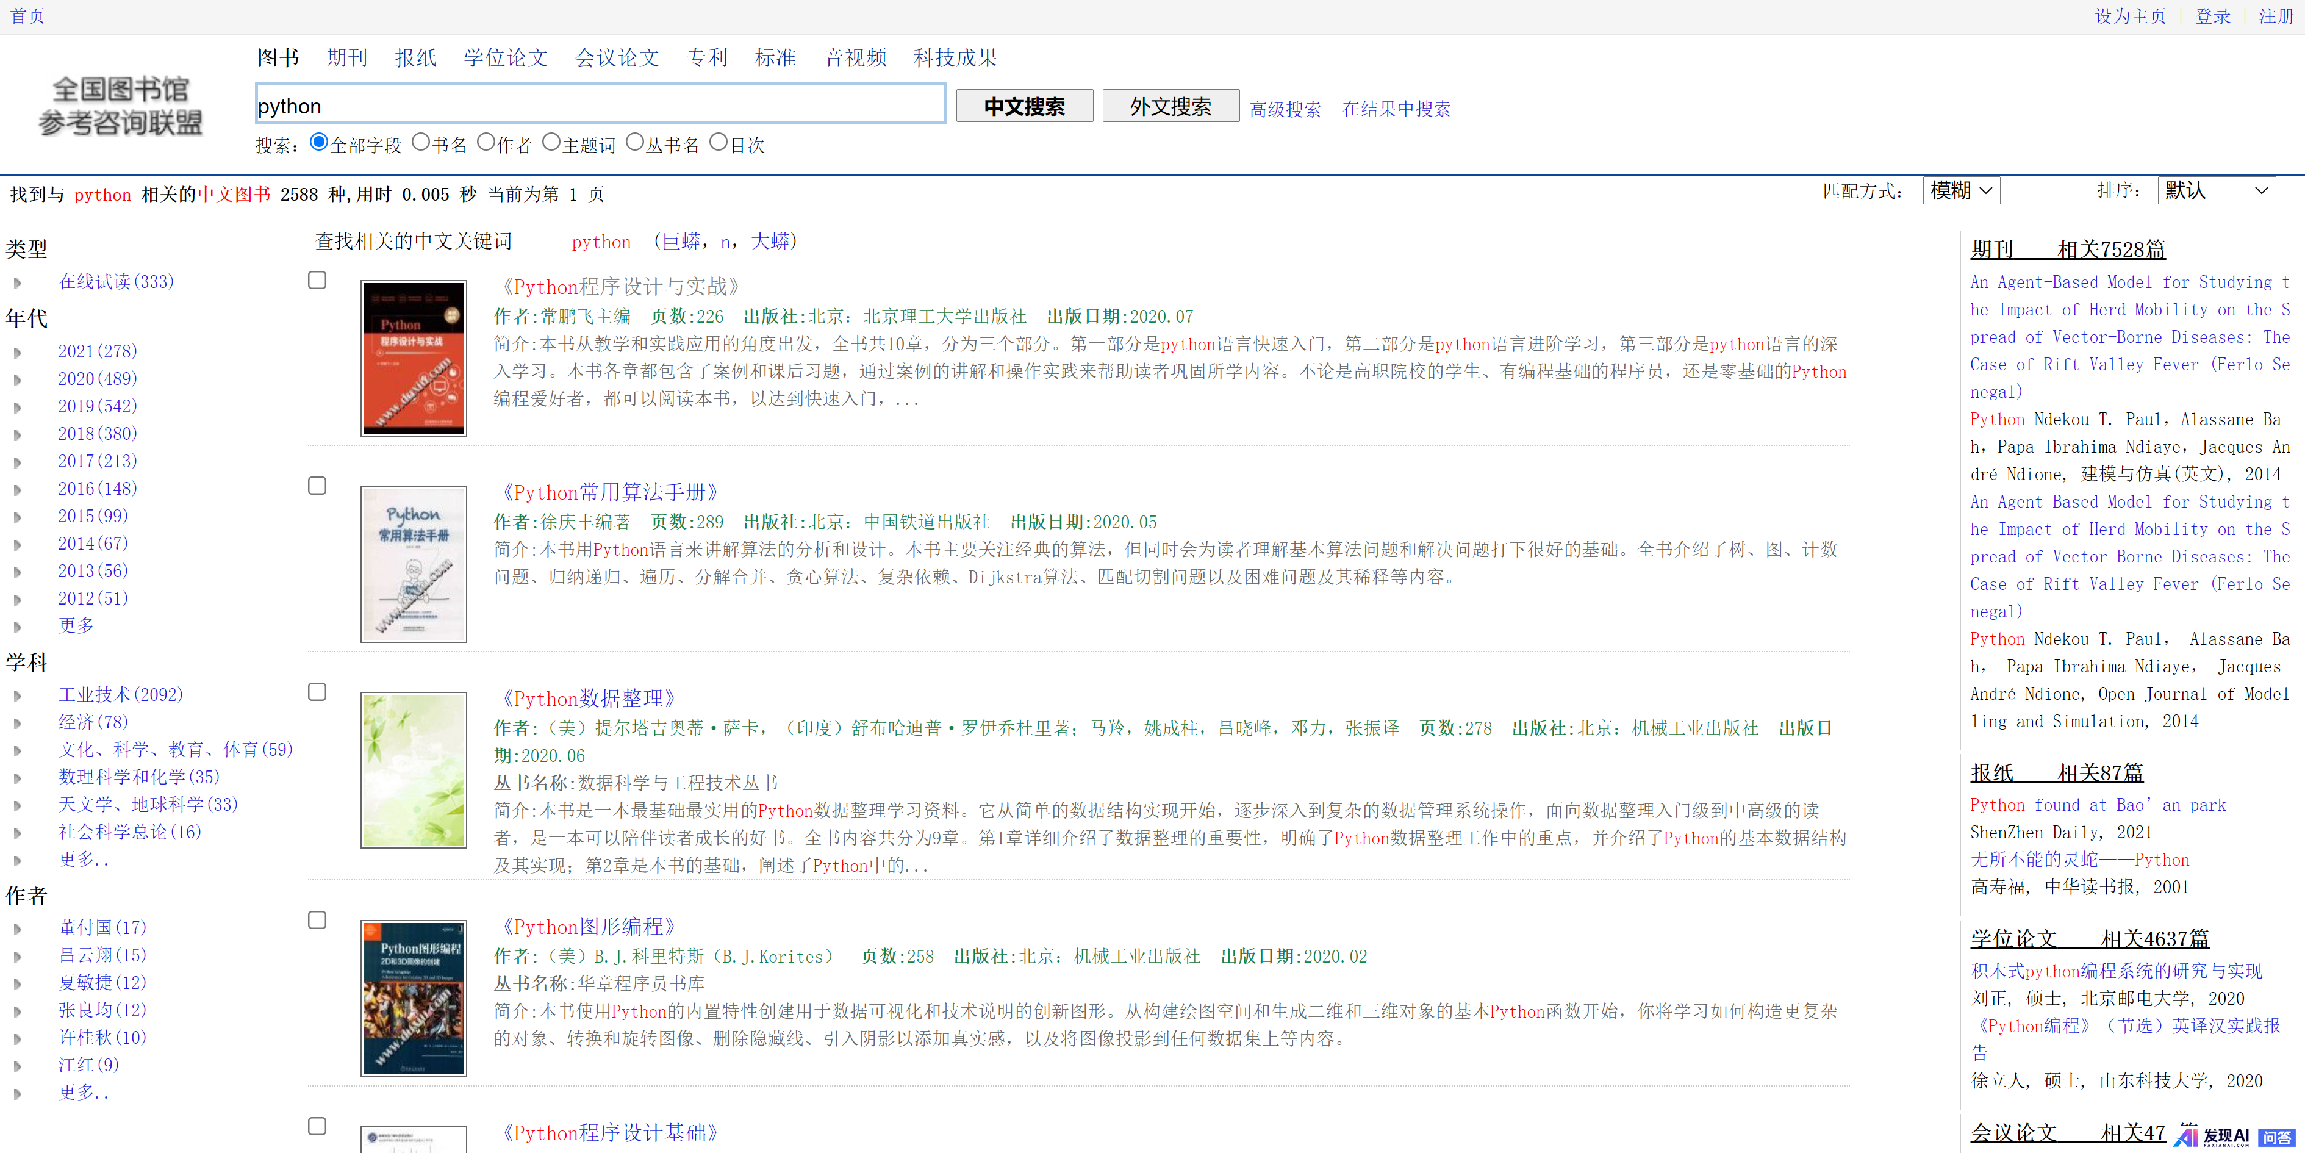Switch to the 图书 tab
2305x1153 pixels.
click(x=278, y=57)
